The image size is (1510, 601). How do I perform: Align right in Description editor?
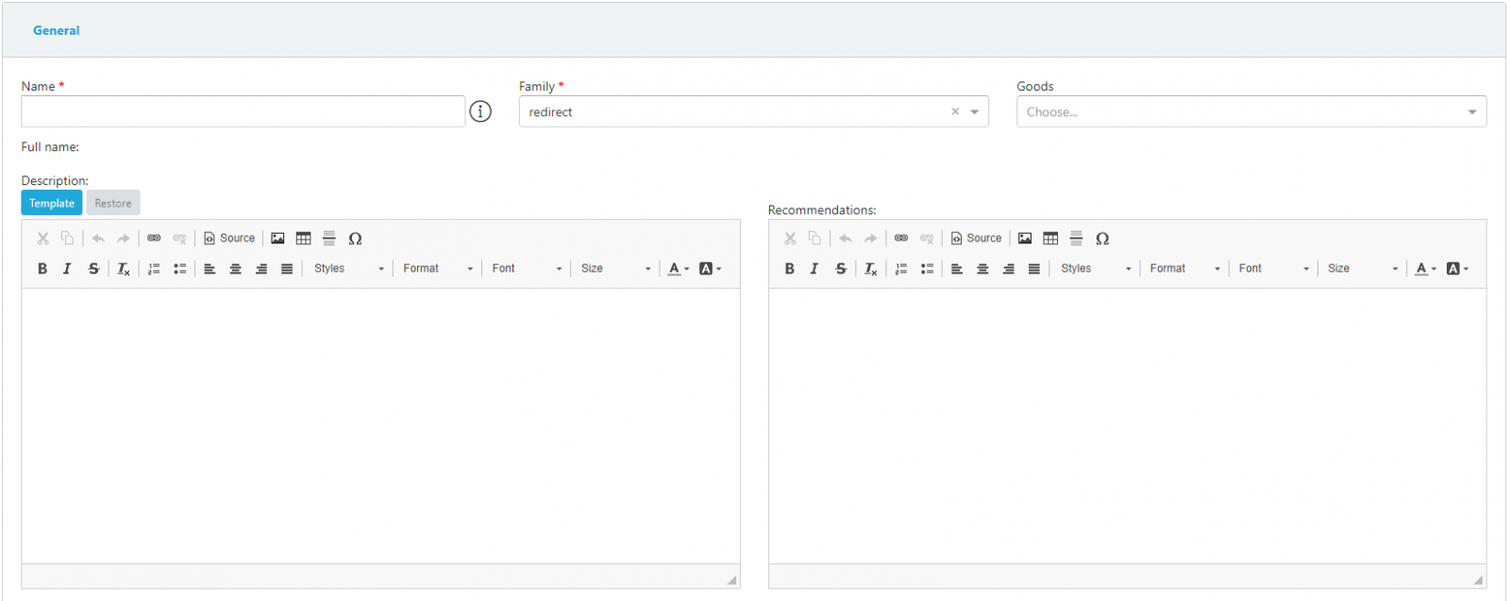point(261,269)
